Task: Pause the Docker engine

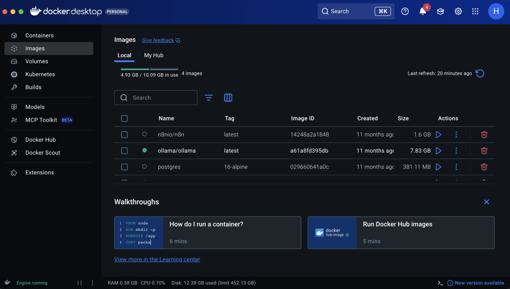Action: pyautogui.click(x=79, y=283)
